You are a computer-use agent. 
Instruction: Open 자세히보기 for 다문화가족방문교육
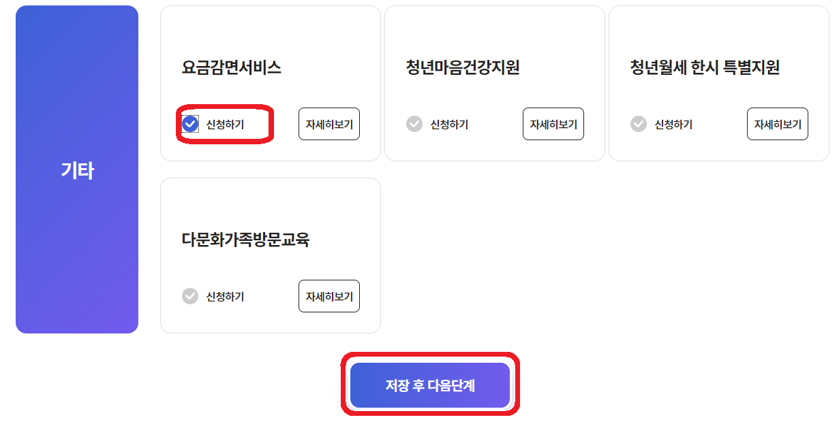point(329,296)
